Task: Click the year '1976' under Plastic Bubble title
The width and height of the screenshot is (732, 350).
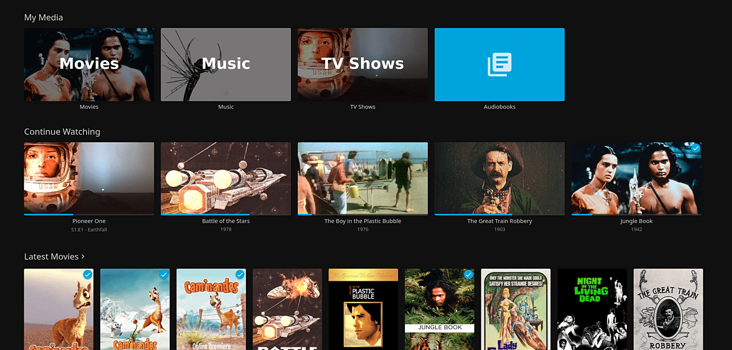Action: (x=363, y=229)
